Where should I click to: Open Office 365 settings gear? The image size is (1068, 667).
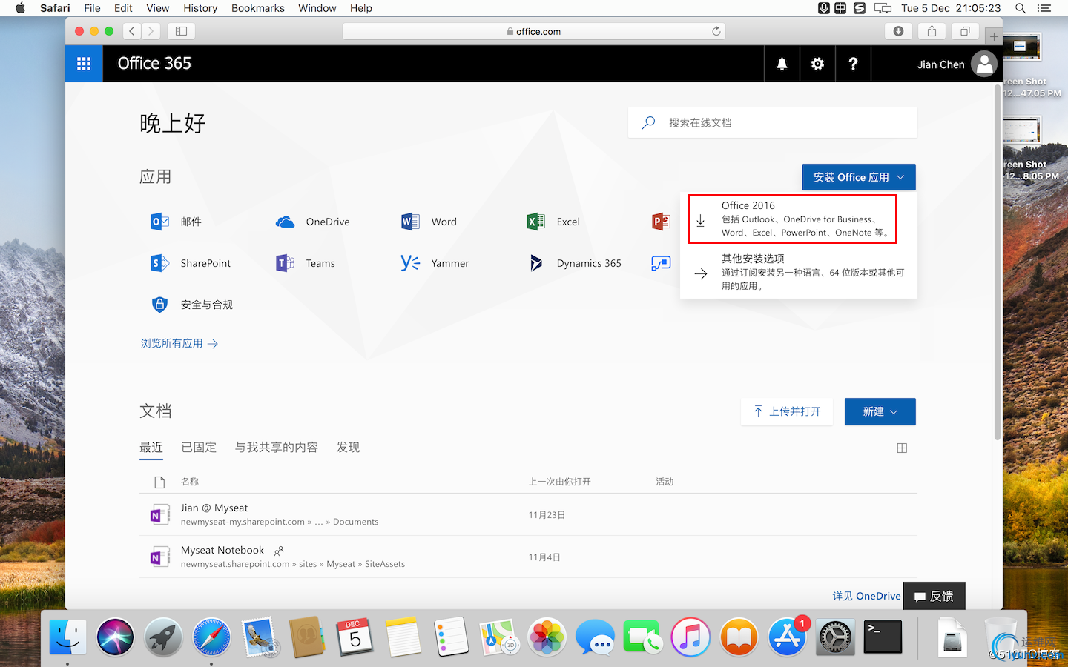(817, 64)
